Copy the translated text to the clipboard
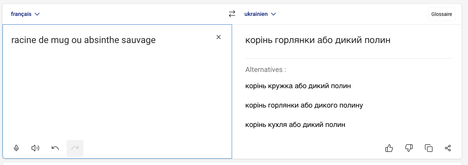This screenshot has height=165, width=468. tap(428, 148)
